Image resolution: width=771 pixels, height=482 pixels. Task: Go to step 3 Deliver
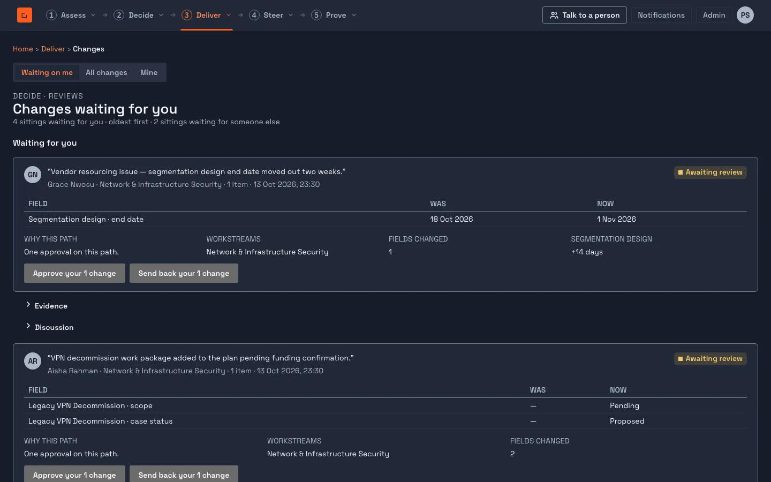click(x=201, y=15)
